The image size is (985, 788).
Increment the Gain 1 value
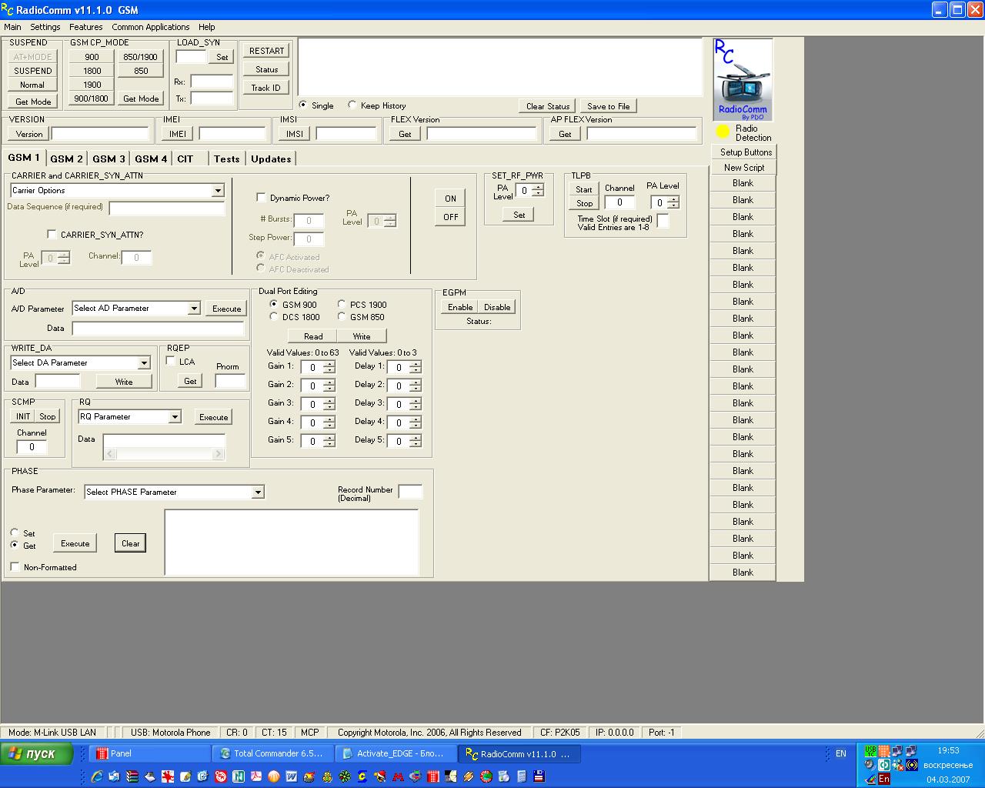[x=329, y=364]
